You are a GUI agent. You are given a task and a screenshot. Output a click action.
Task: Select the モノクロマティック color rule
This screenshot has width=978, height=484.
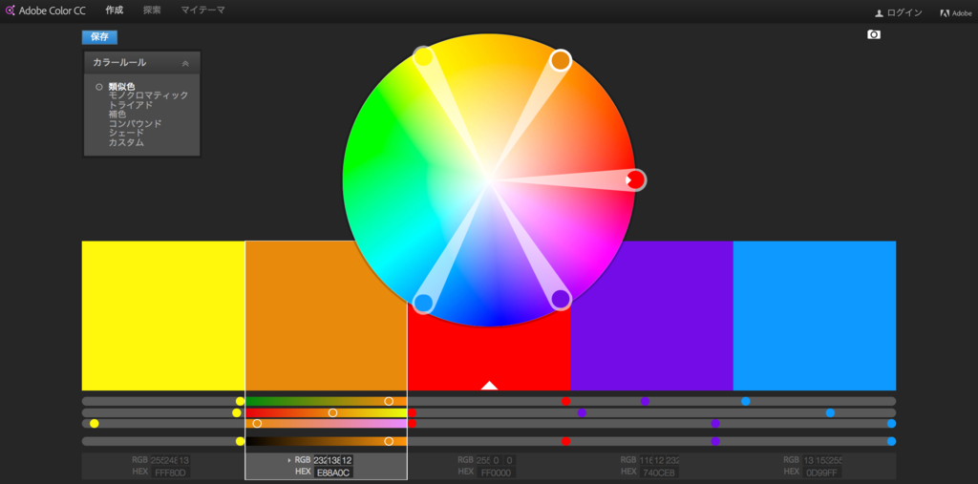[x=148, y=95]
